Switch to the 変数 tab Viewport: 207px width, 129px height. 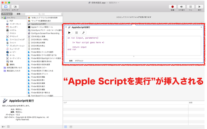tap(18, 14)
